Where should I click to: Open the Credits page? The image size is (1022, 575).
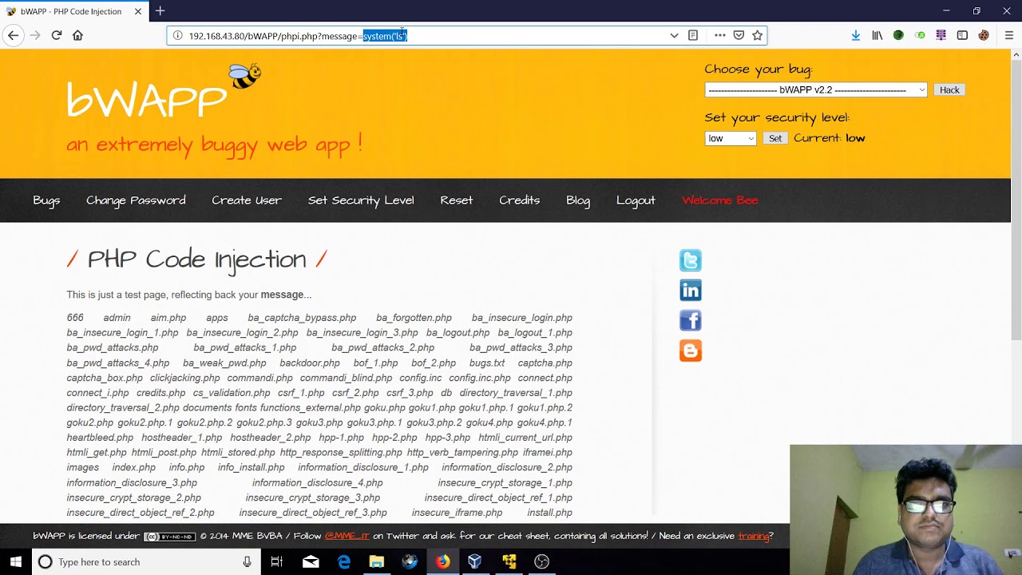coord(520,200)
